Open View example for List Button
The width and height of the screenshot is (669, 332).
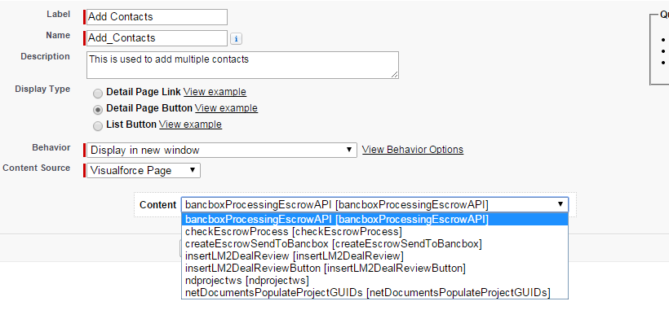point(190,124)
